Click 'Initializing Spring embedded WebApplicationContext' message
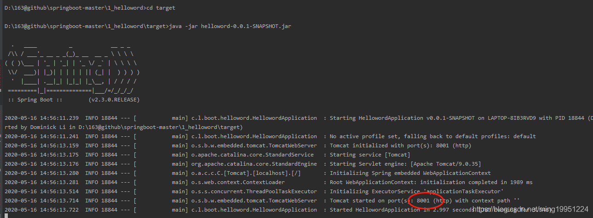Image resolution: width=593 pixels, height=218 pixels. 410,173
